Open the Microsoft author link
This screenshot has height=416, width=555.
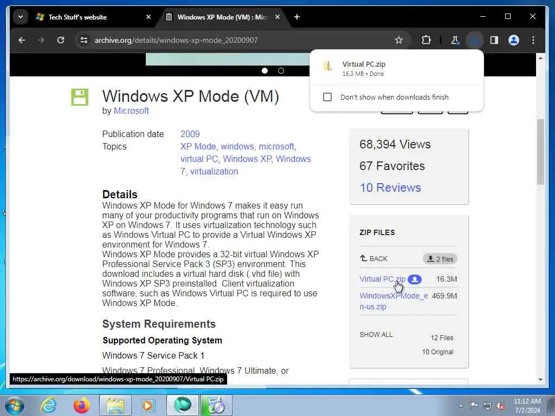pos(131,110)
